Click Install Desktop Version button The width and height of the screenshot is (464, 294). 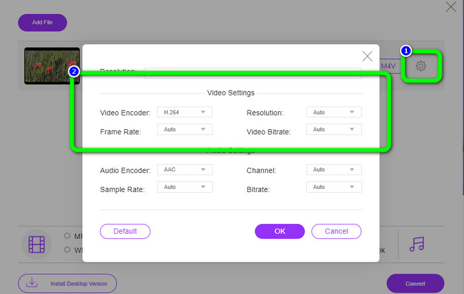pyautogui.click(x=68, y=283)
